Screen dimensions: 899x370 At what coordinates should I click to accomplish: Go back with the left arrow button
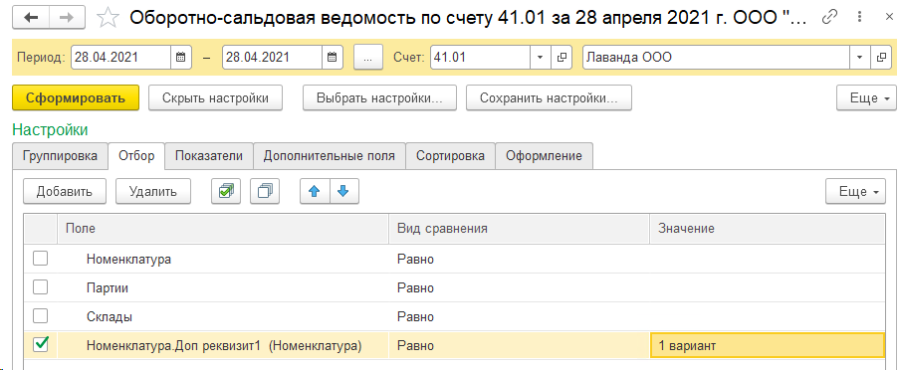coord(30,17)
